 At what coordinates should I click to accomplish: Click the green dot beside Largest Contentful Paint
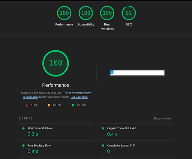103,128
